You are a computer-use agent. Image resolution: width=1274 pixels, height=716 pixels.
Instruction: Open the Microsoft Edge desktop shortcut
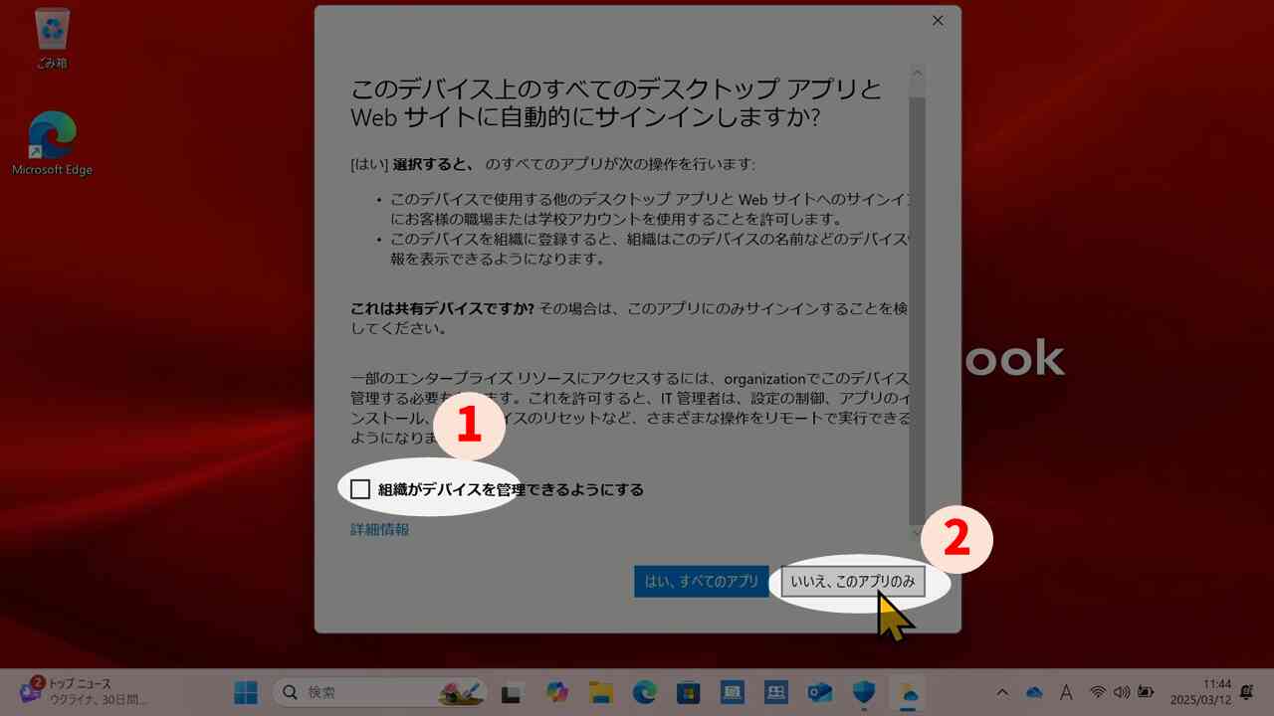tap(52, 139)
